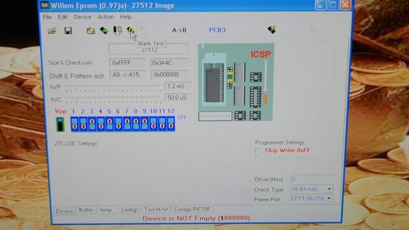409x230 pixels.
Task: Toggle DIP switch number 3
Action: click(92, 123)
